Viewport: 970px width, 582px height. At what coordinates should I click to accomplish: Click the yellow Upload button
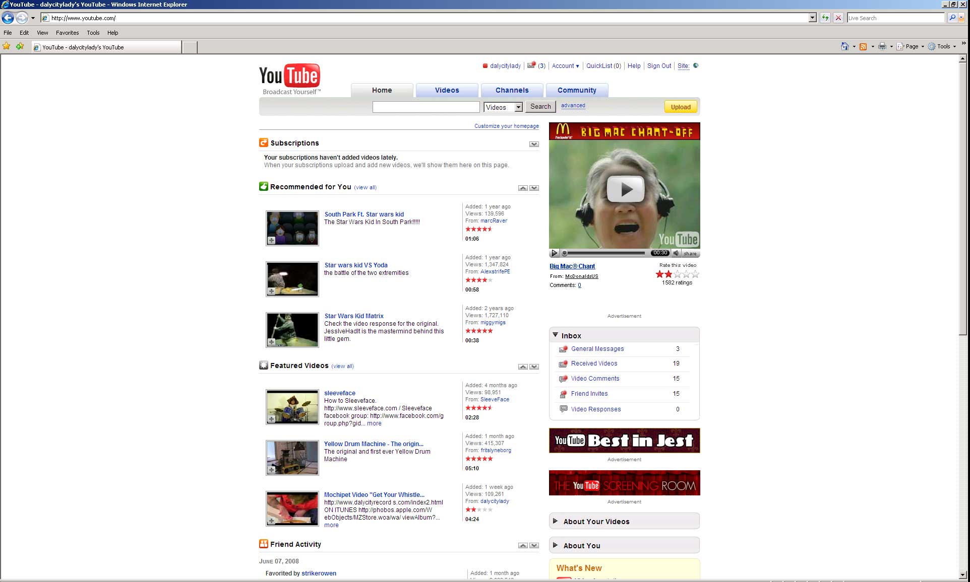[x=681, y=107]
